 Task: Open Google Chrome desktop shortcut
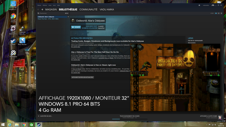point(13,18)
